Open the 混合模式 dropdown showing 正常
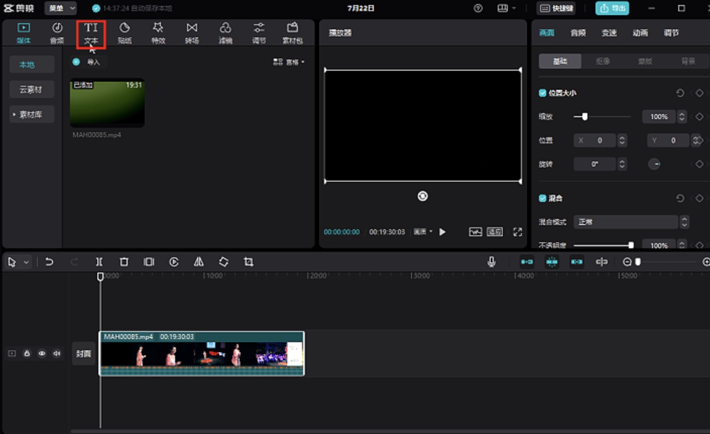 click(x=631, y=222)
